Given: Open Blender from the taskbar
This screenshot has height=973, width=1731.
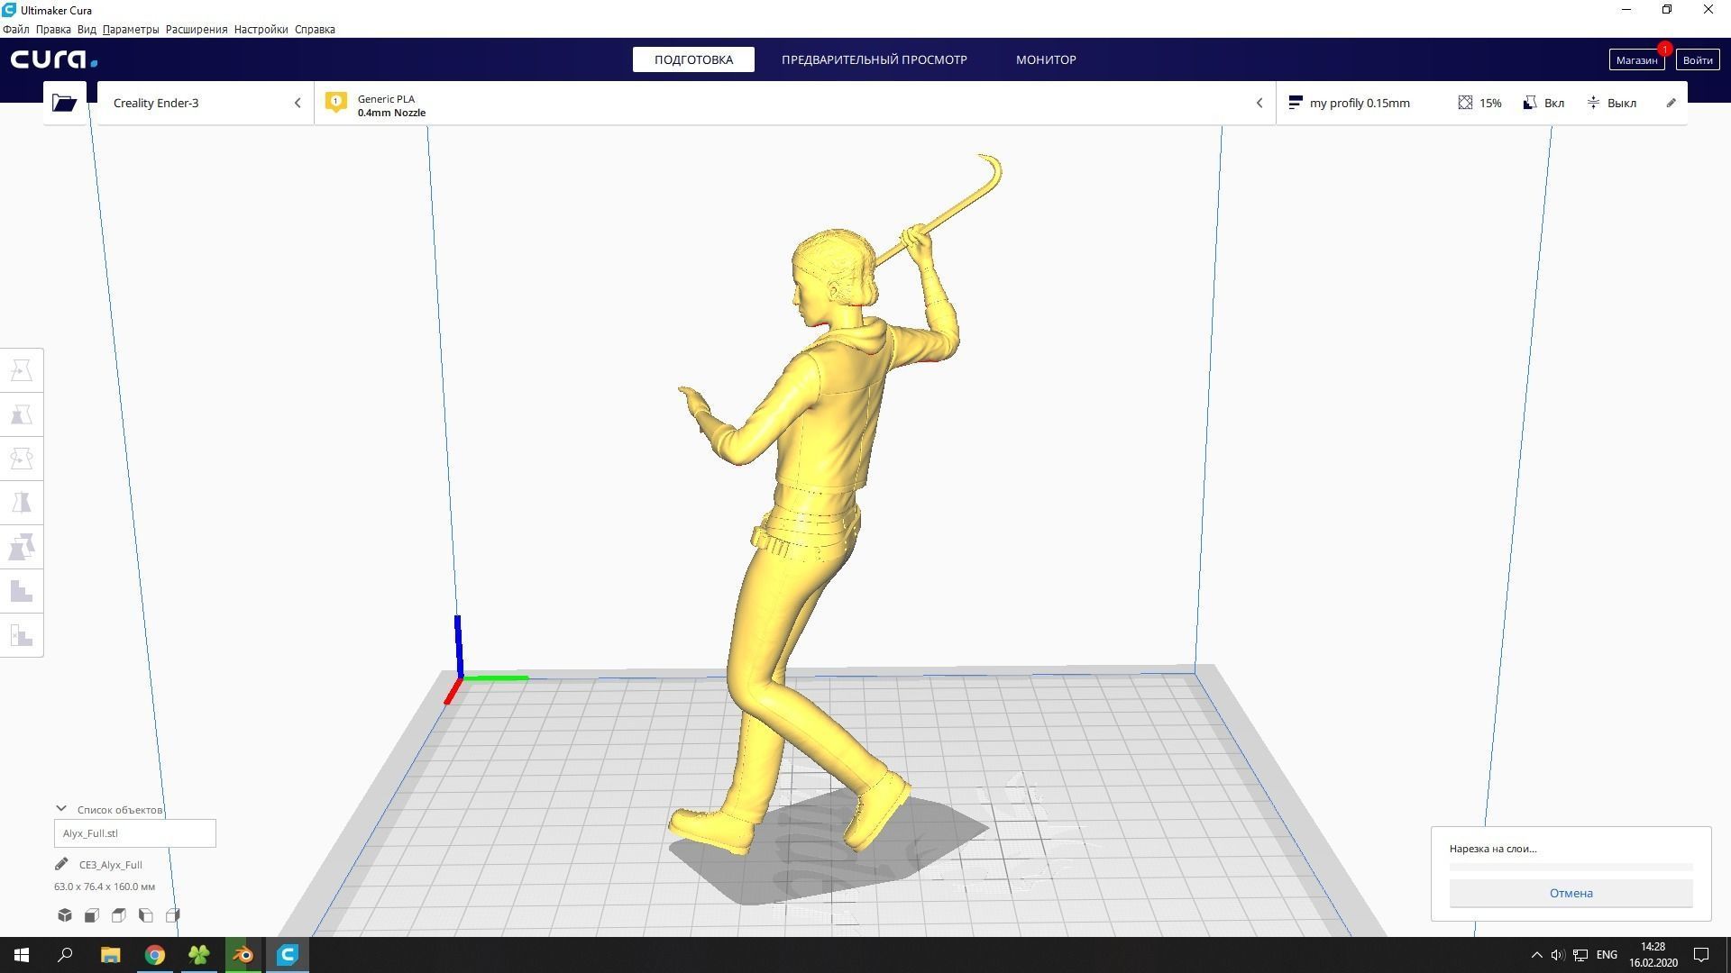Looking at the screenshot, I should coord(243,955).
